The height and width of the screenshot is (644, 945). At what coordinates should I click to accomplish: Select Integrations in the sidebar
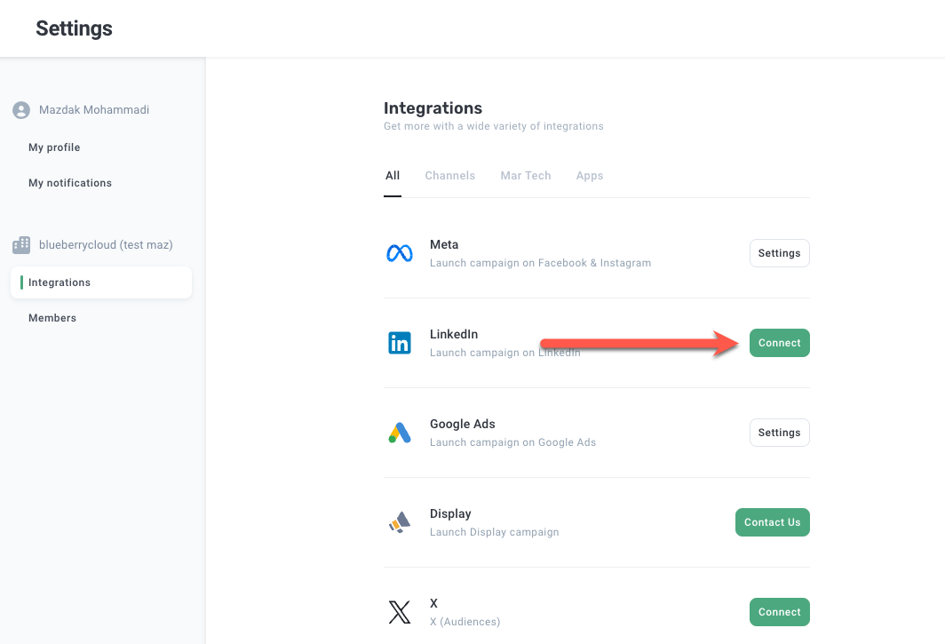click(60, 282)
